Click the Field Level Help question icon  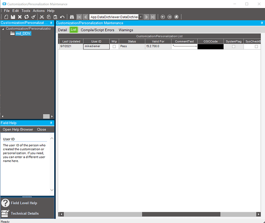tap(5, 203)
